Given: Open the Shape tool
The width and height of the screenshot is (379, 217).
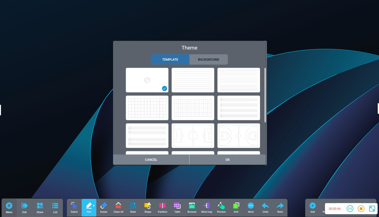Looking at the screenshot, I should [x=147, y=207].
